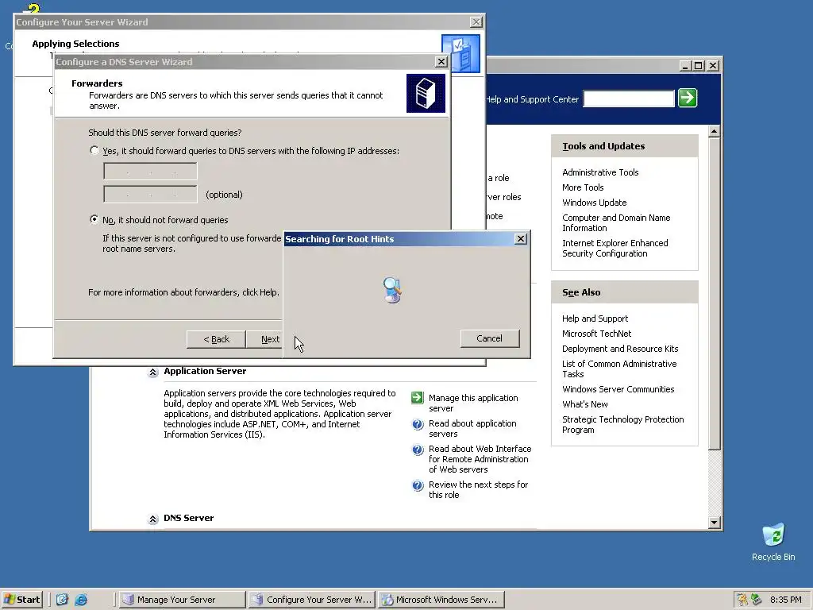Close the Searching for Root Hints dialog
The width and height of the screenshot is (813, 610).
(521, 238)
